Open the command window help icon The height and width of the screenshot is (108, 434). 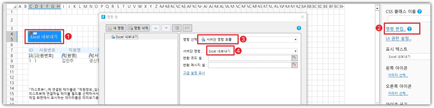point(299,28)
